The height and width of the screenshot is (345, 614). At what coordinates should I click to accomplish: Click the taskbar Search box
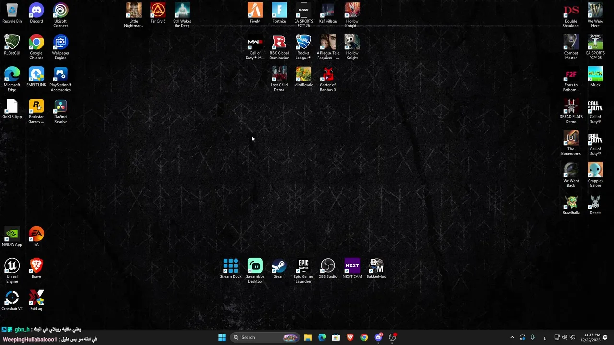(x=265, y=337)
